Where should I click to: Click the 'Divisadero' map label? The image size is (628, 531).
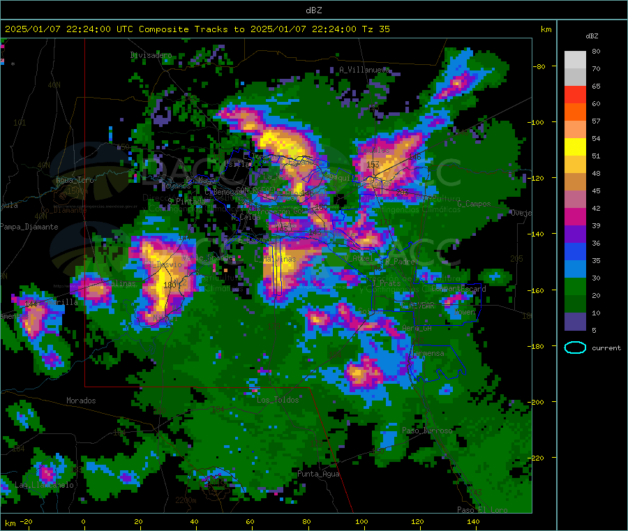pyautogui.click(x=151, y=55)
